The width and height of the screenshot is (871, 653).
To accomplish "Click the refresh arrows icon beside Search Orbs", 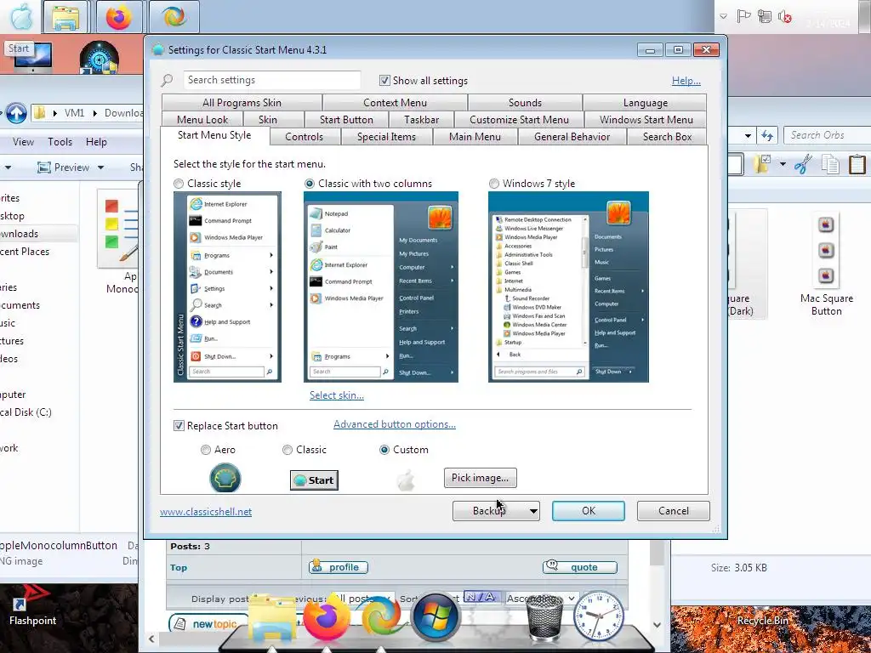I will 767,135.
